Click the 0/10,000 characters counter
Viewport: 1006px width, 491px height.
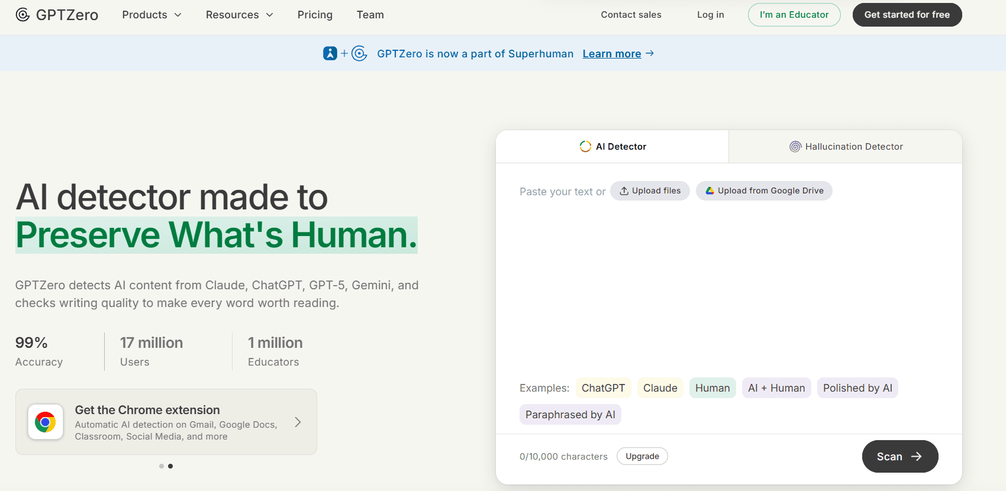pyautogui.click(x=563, y=457)
